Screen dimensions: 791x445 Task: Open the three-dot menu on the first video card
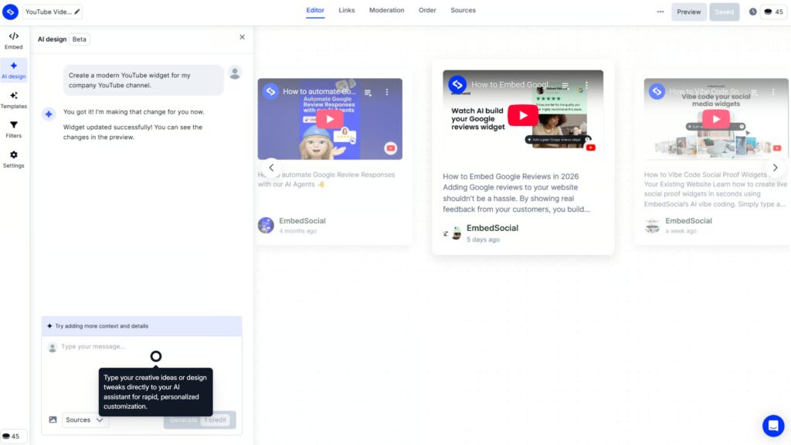coord(388,92)
